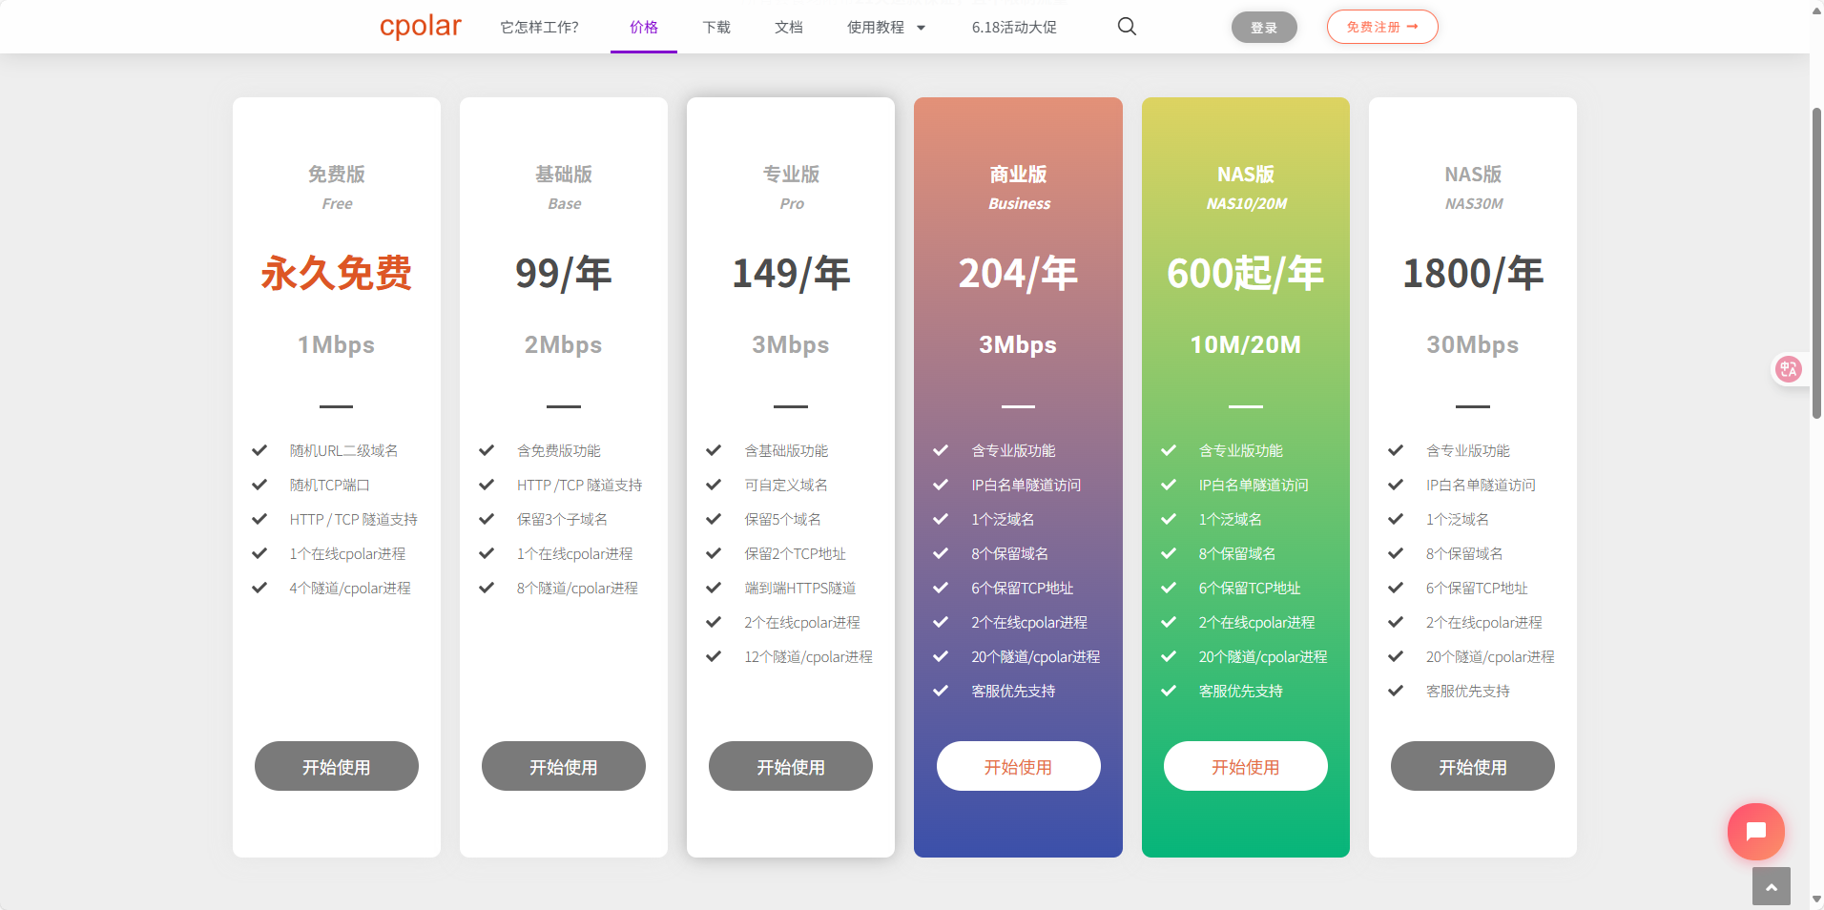Click the 保留5个域名 feature text
This screenshot has width=1824, height=910.
click(782, 519)
